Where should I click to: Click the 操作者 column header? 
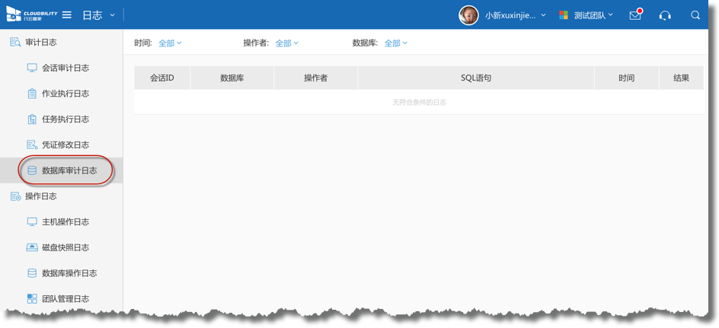(x=316, y=78)
